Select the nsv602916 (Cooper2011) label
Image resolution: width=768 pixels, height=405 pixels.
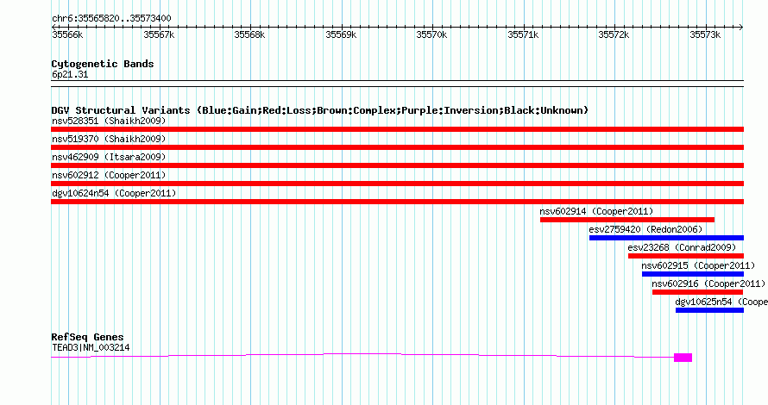708,283
